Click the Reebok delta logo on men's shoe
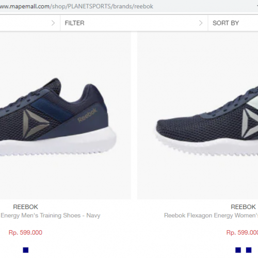The width and height of the screenshot is (258, 258). point(35,124)
